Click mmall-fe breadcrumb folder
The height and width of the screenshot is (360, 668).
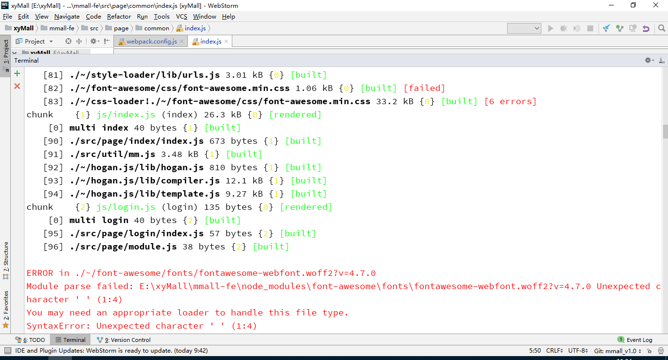coord(57,28)
